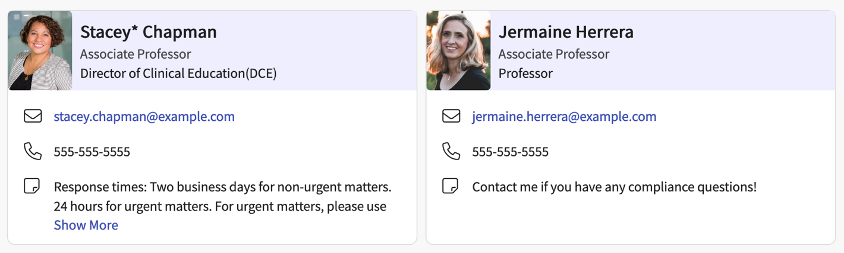Select the Jermaine Herrera name heading
844x253 pixels.
pyautogui.click(x=566, y=32)
